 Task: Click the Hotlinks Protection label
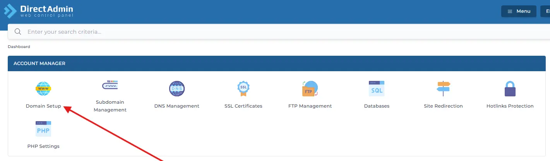[510, 106]
